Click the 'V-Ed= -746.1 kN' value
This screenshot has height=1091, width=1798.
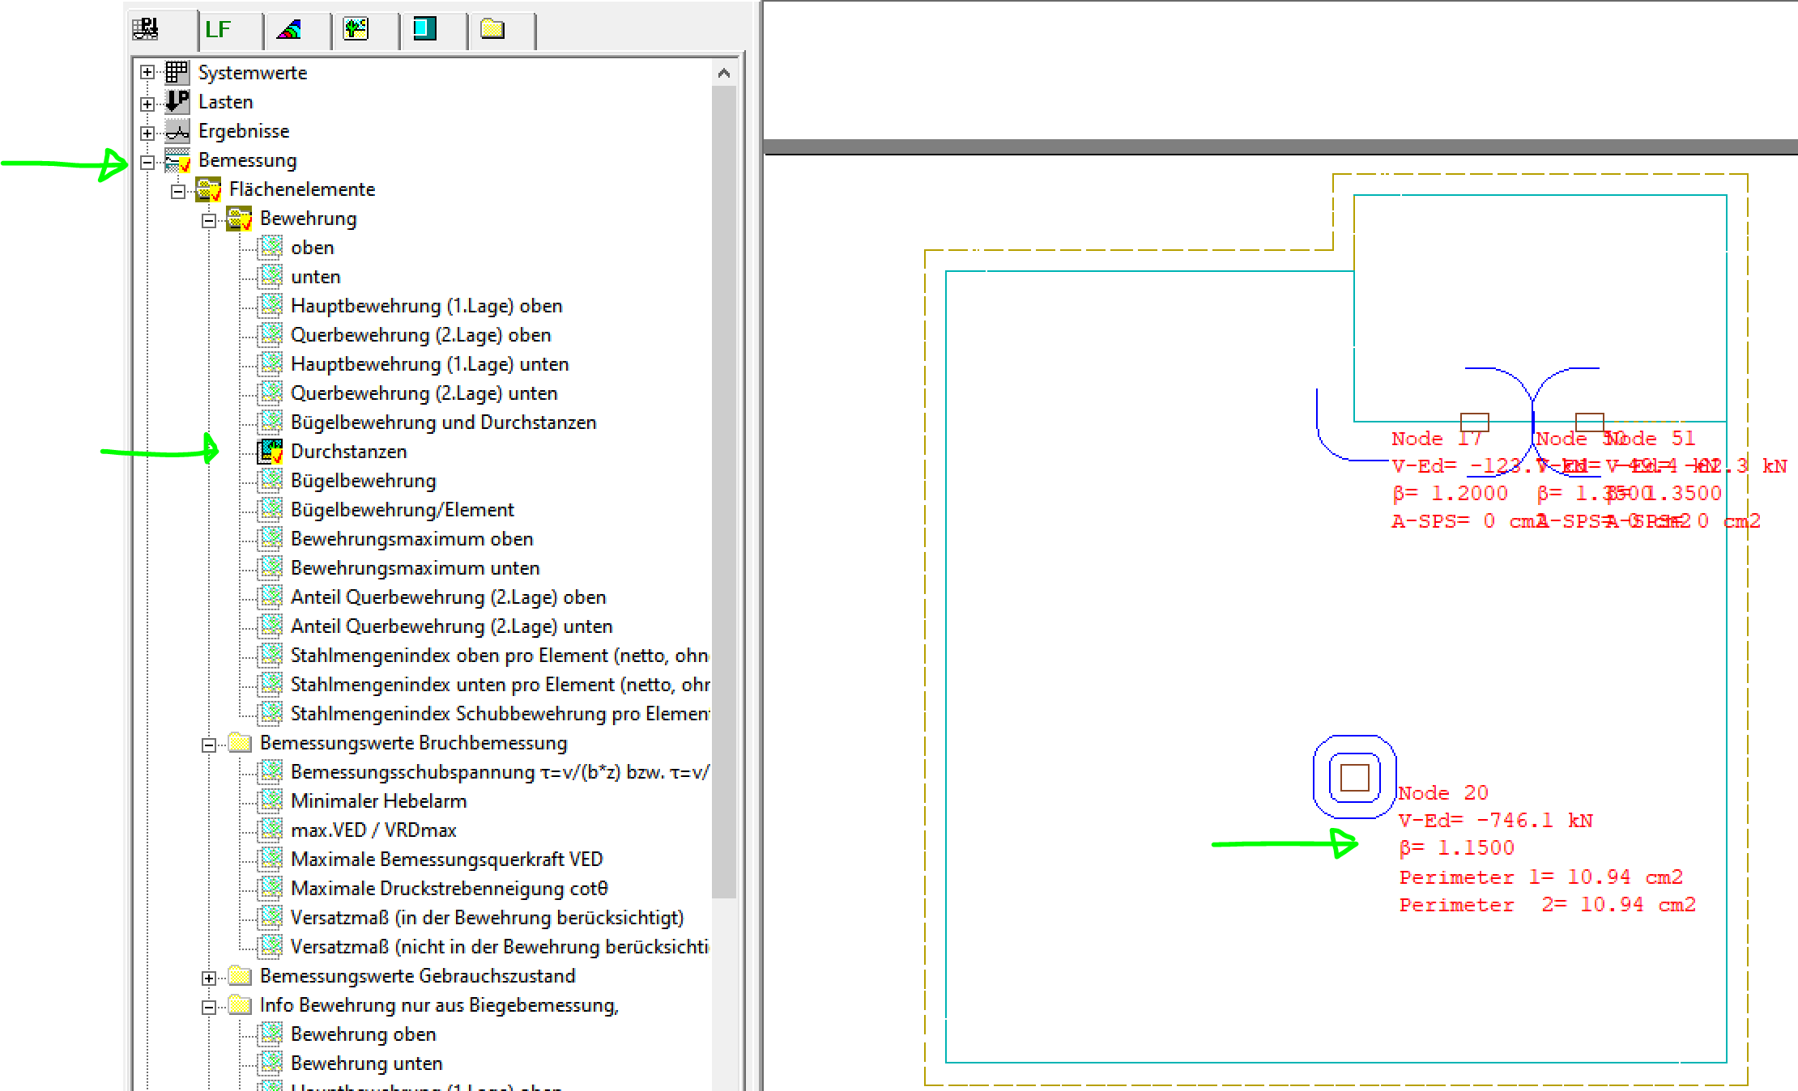(x=1496, y=821)
